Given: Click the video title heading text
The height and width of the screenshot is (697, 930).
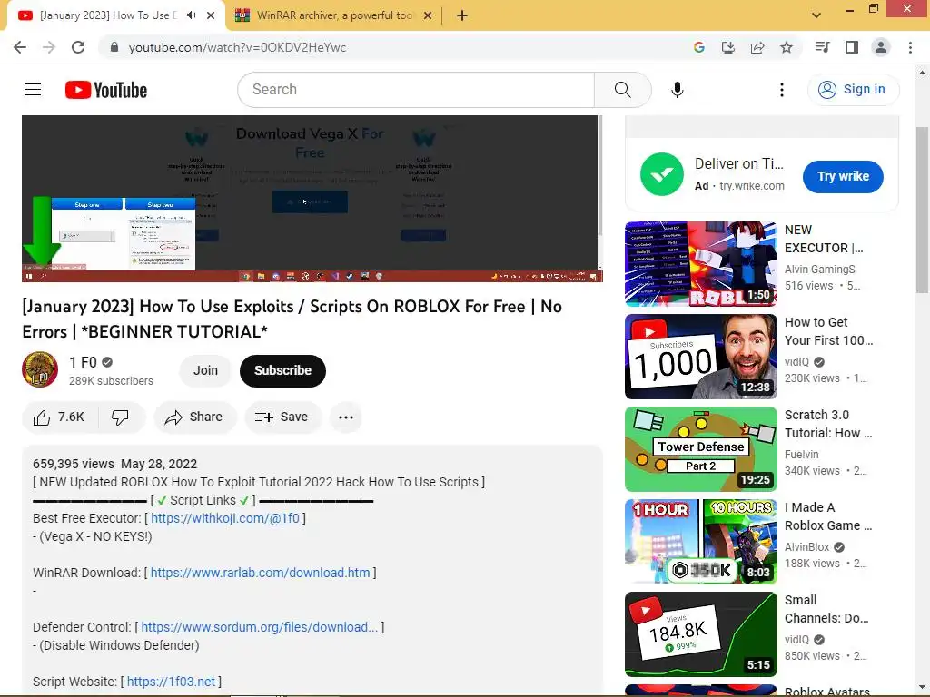Looking at the screenshot, I should point(292,319).
